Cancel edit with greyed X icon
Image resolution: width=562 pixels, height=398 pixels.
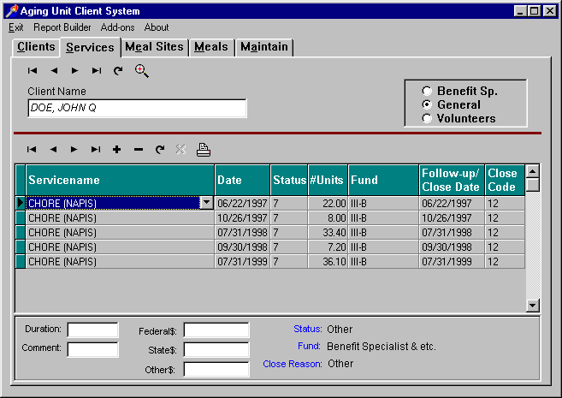tap(181, 150)
